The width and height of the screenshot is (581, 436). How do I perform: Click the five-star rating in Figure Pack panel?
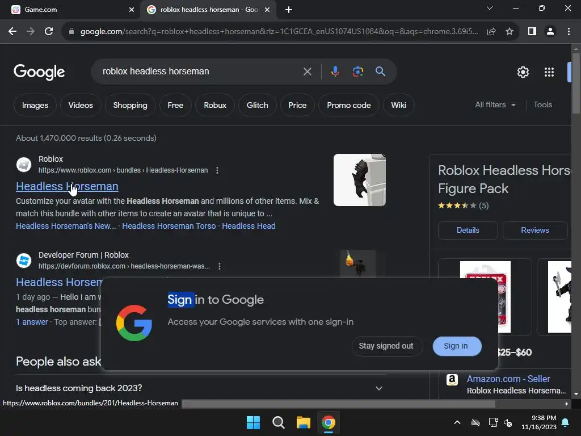tap(457, 206)
